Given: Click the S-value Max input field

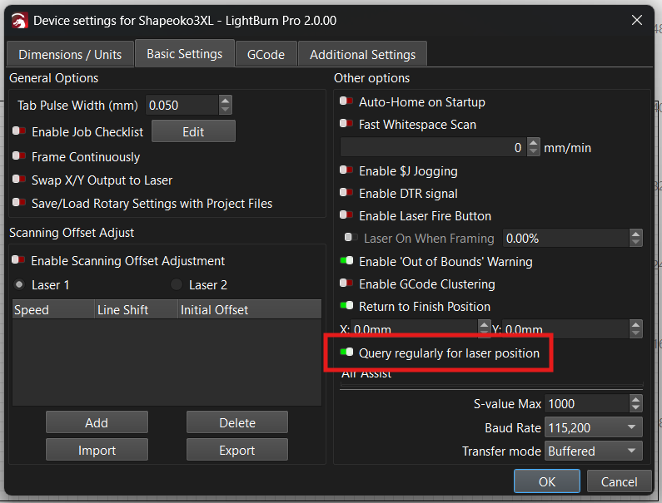Looking at the screenshot, I should click(587, 403).
